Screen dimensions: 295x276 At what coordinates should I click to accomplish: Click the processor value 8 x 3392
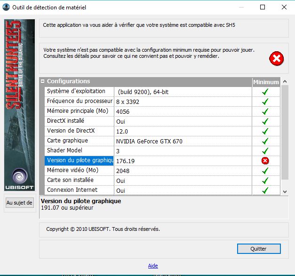(x=128, y=102)
